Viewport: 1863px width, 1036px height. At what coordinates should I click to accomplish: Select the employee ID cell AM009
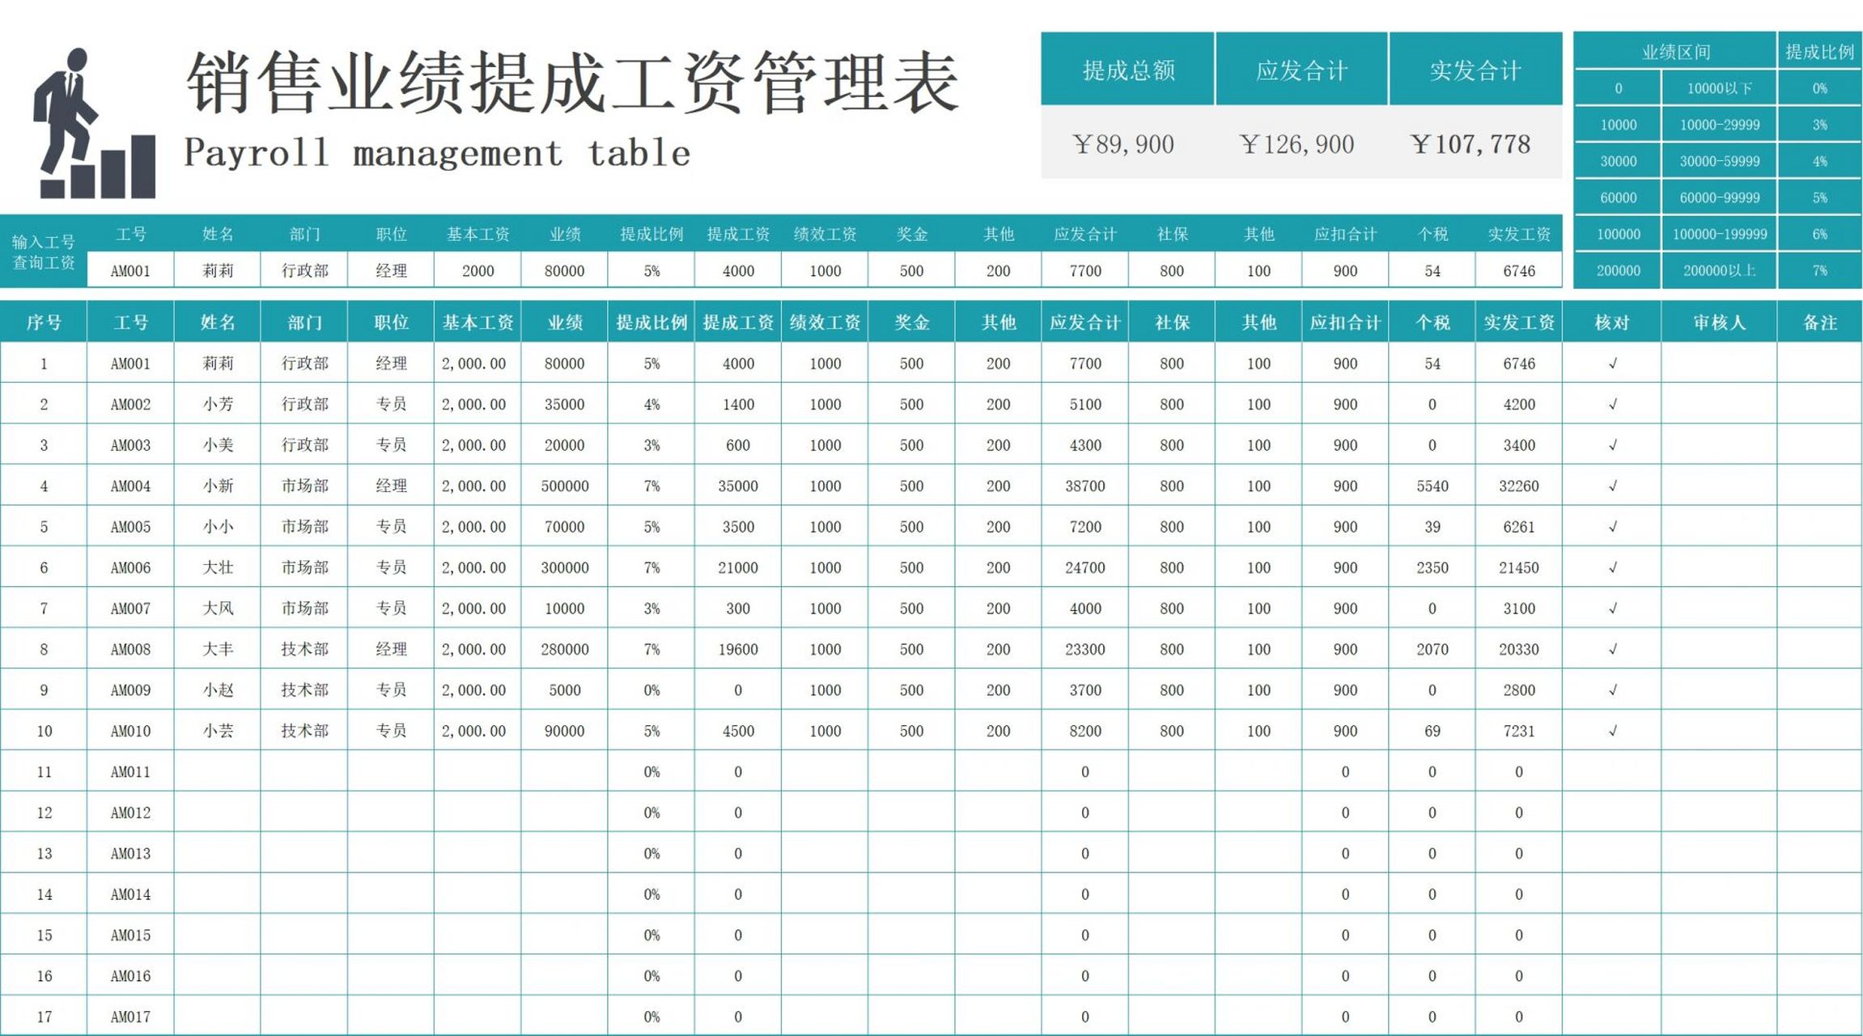point(130,690)
